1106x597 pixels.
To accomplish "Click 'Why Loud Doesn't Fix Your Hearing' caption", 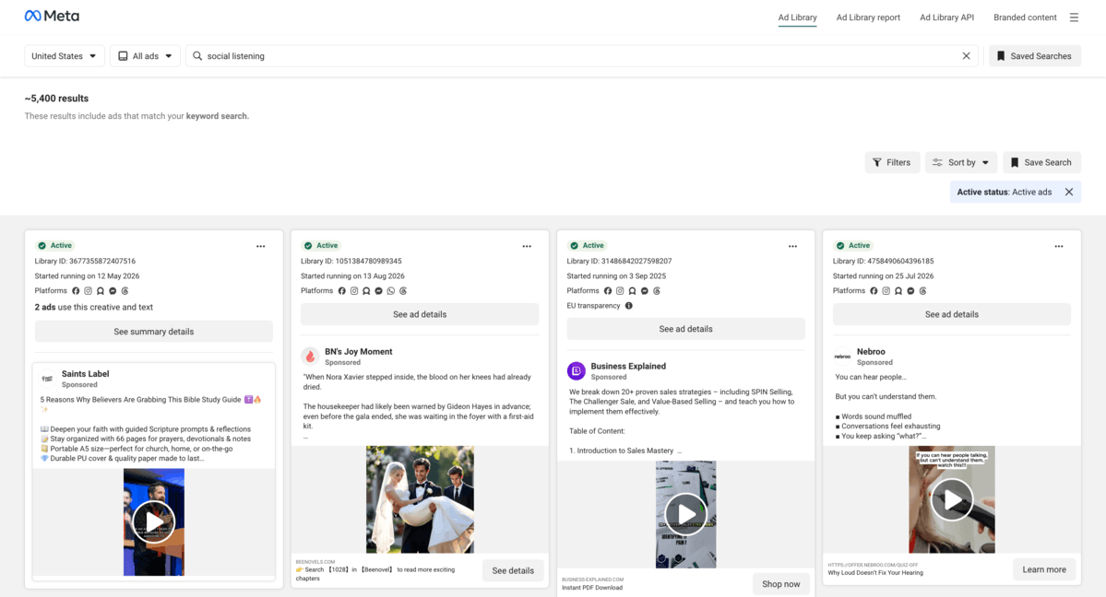I will [x=874, y=572].
